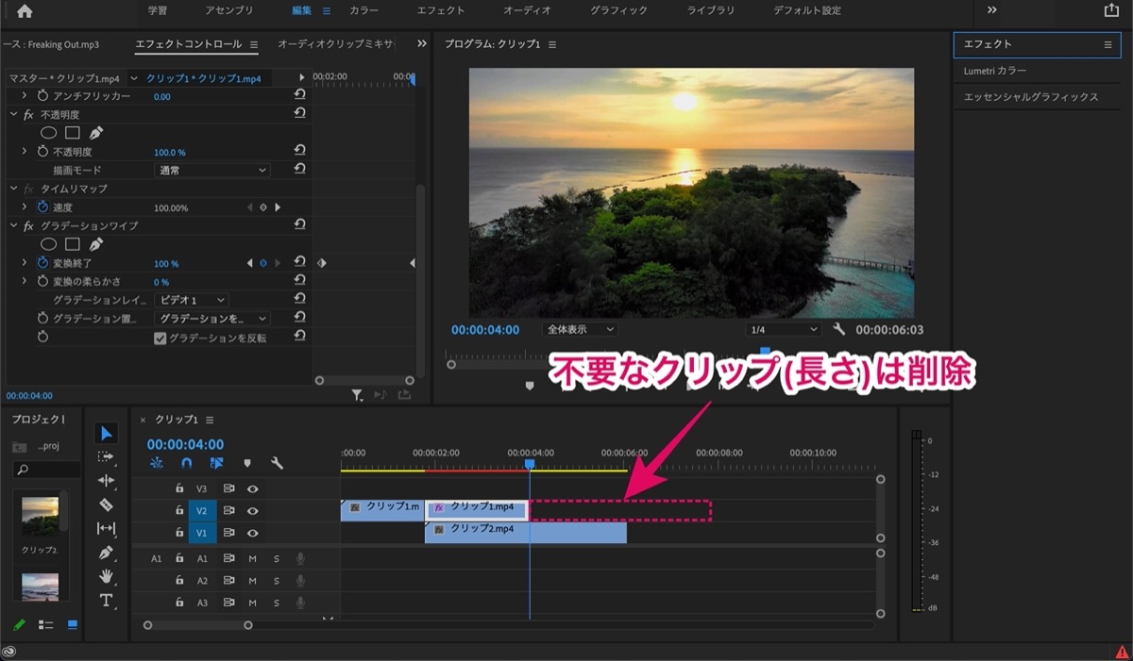Expand the アンチフリッカー property
Image resolution: width=1133 pixels, height=661 pixels.
click(25, 95)
